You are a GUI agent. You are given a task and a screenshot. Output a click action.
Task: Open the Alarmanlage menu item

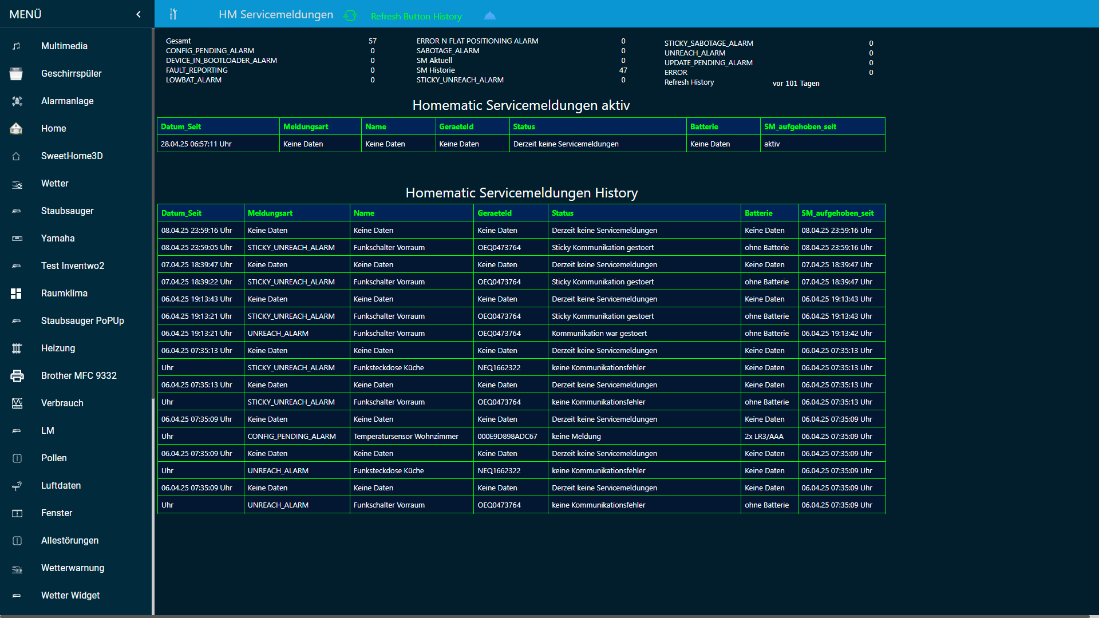pyautogui.click(x=67, y=101)
